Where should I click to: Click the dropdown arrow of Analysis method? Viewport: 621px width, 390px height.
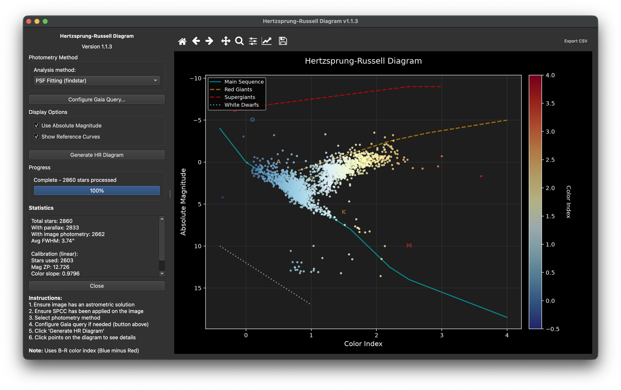[156, 81]
